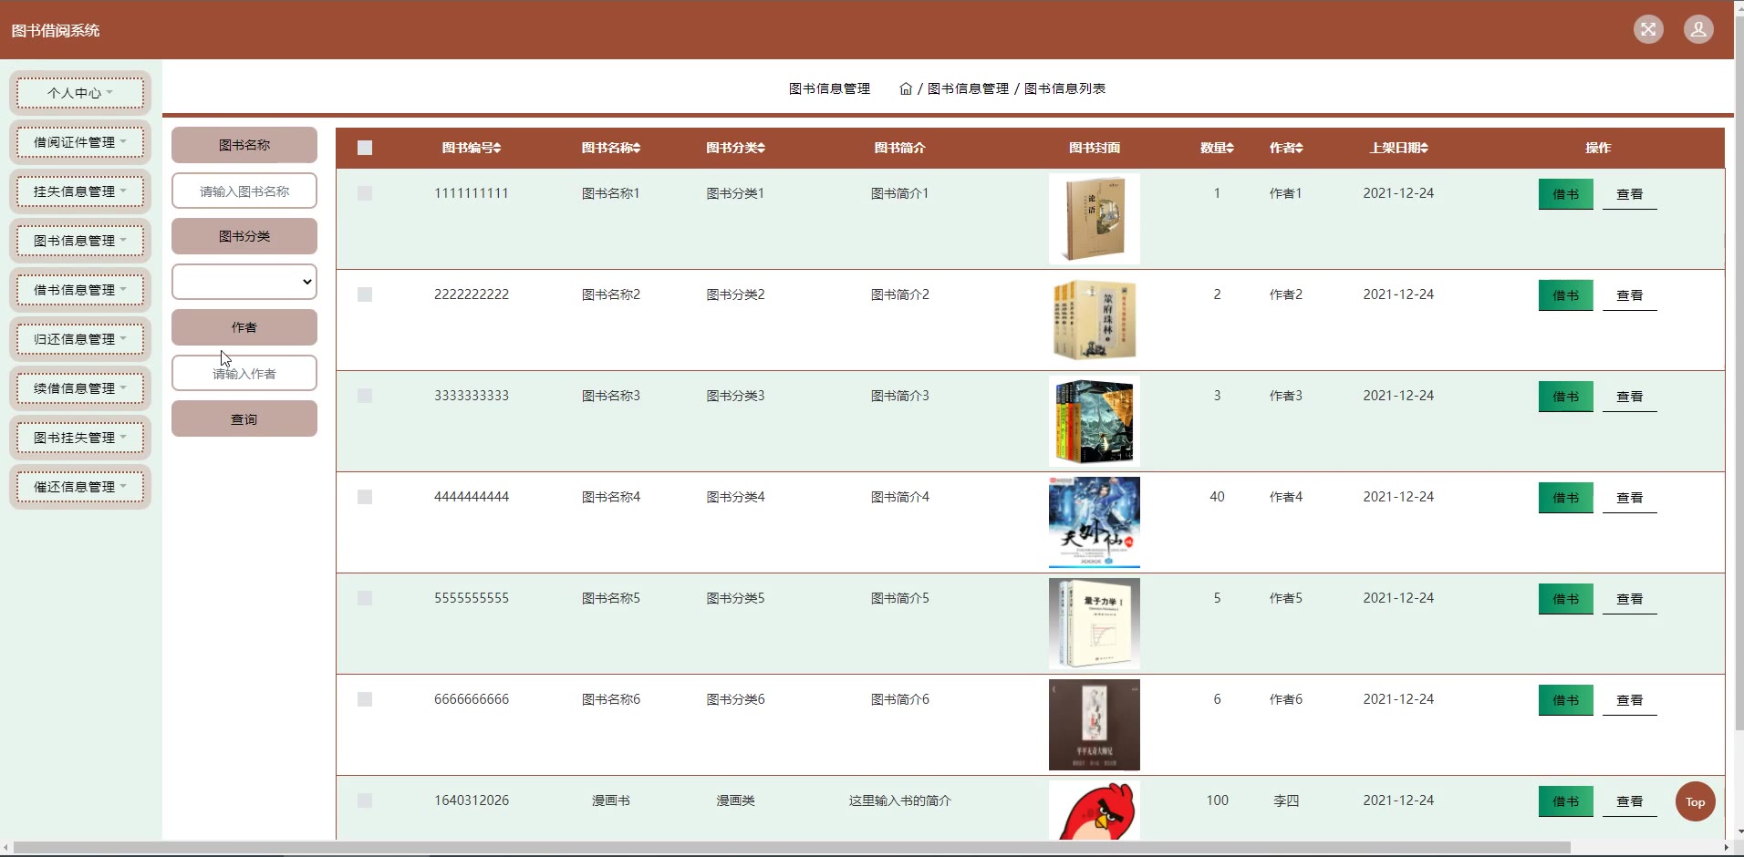Click the 图书简介 column header
Screen dimensions: 1744x857
pos(900,148)
